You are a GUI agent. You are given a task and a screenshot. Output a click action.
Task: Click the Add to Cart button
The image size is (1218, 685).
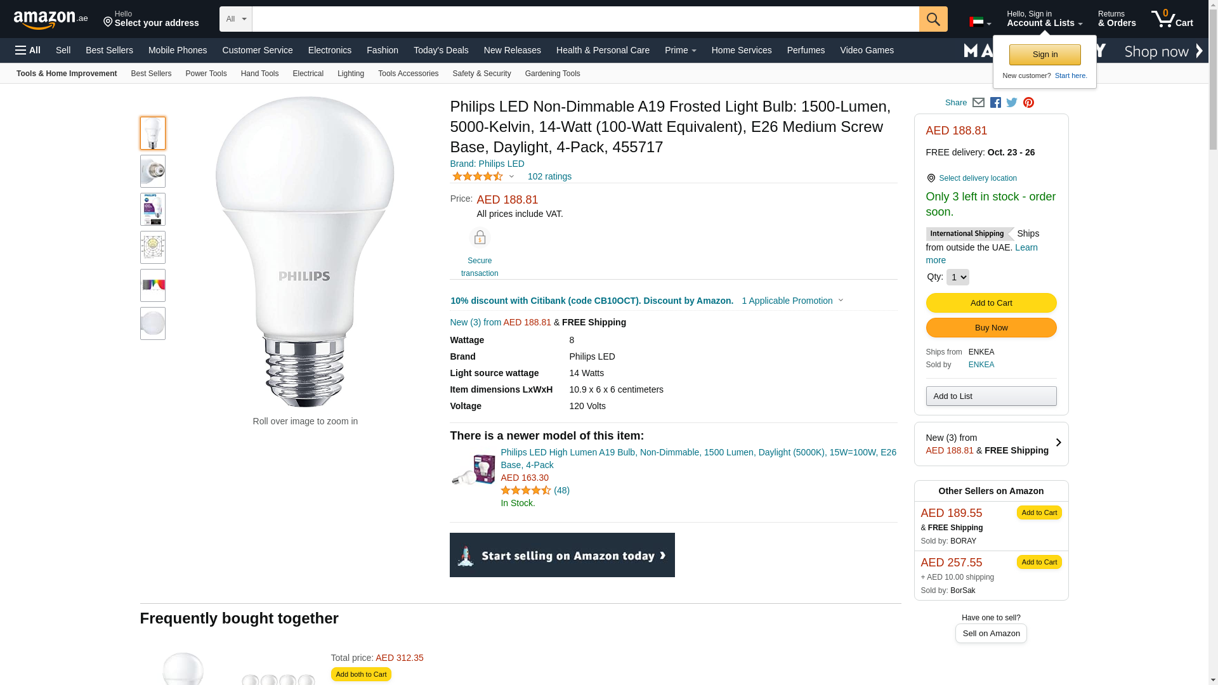(x=991, y=303)
